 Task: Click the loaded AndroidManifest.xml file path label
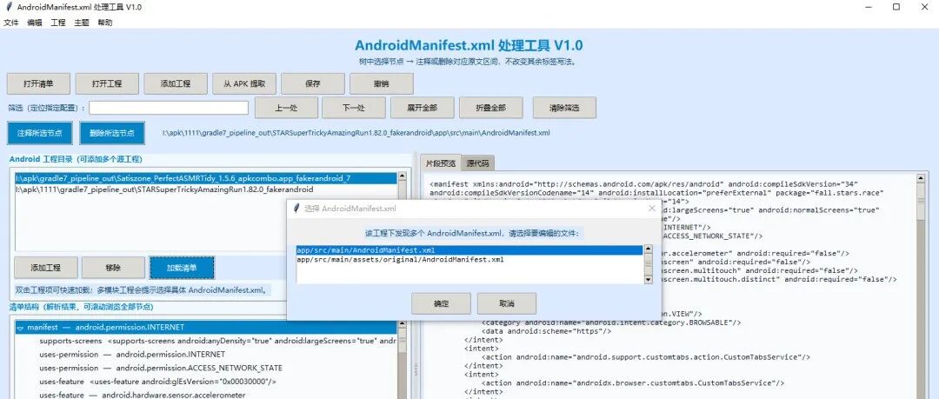coord(356,133)
